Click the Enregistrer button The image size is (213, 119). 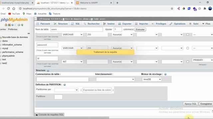point(206,104)
